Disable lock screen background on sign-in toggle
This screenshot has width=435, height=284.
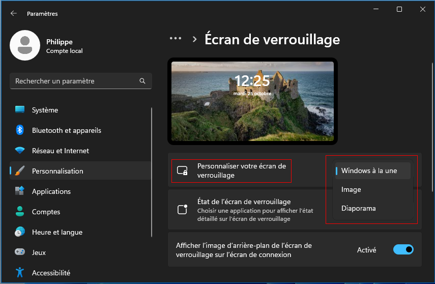click(403, 249)
